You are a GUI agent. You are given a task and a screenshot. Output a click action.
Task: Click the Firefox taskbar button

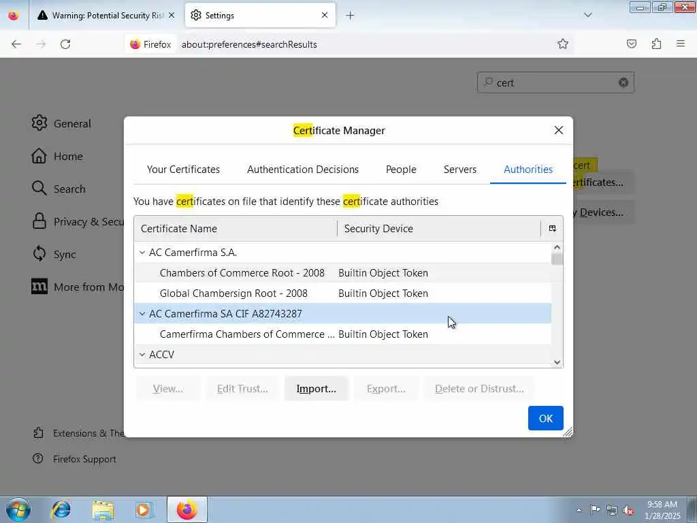pyautogui.click(x=187, y=509)
